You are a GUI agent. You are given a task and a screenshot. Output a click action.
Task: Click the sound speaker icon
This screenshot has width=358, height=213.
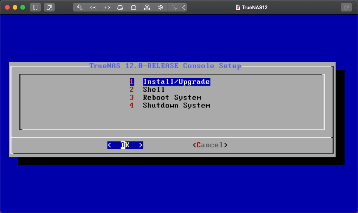[161, 7]
